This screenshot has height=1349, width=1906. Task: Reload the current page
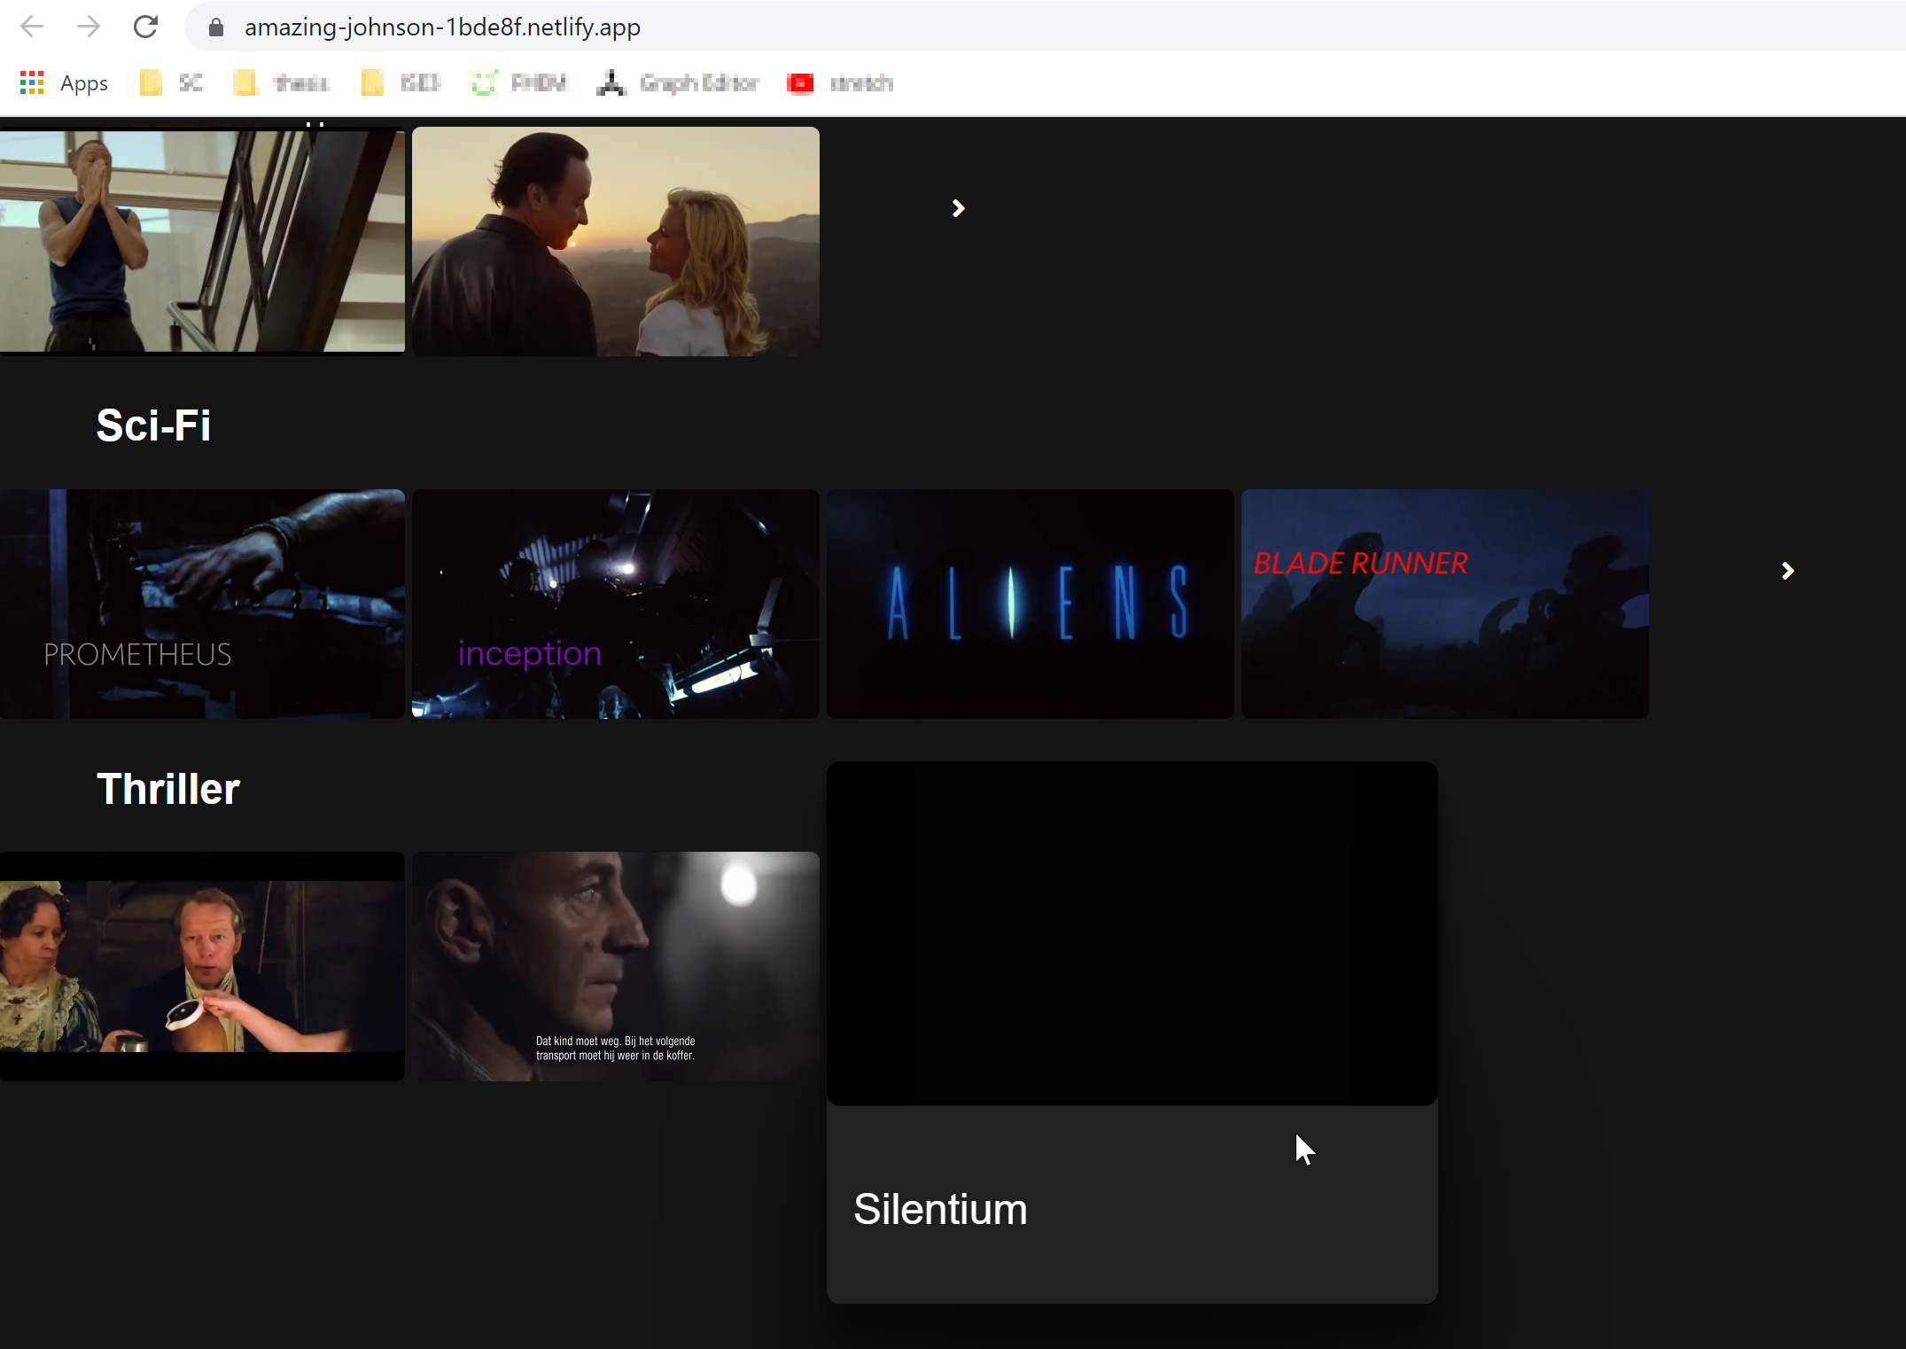tap(145, 27)
